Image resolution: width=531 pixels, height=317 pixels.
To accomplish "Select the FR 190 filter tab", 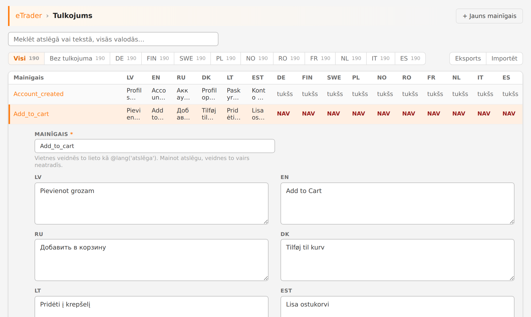I will coord(320,58).
